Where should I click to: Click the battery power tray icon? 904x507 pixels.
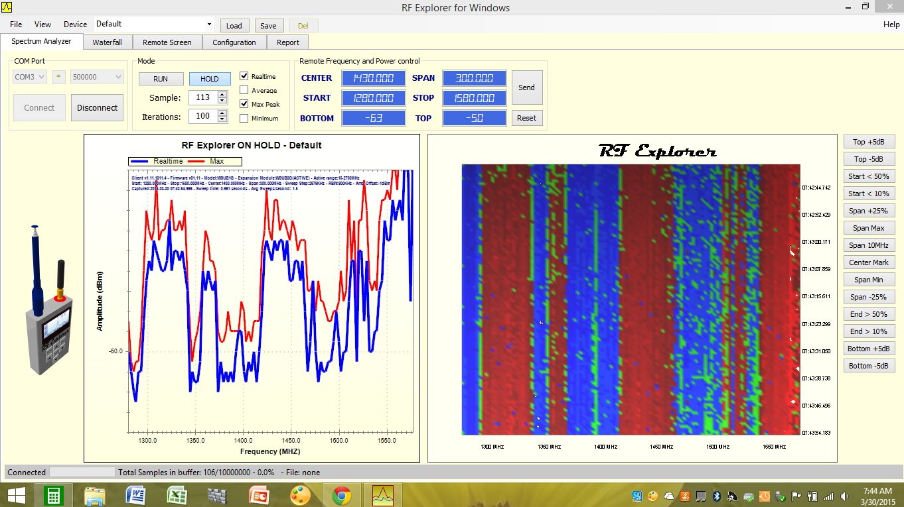[812, 496]
